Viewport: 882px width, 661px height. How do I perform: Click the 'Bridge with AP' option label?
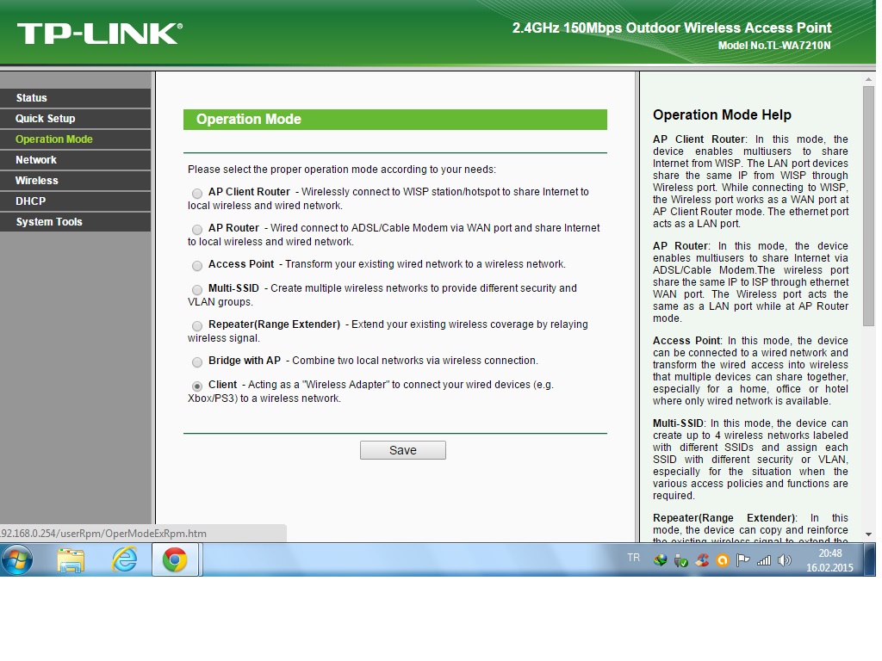(x=245, y=361)
